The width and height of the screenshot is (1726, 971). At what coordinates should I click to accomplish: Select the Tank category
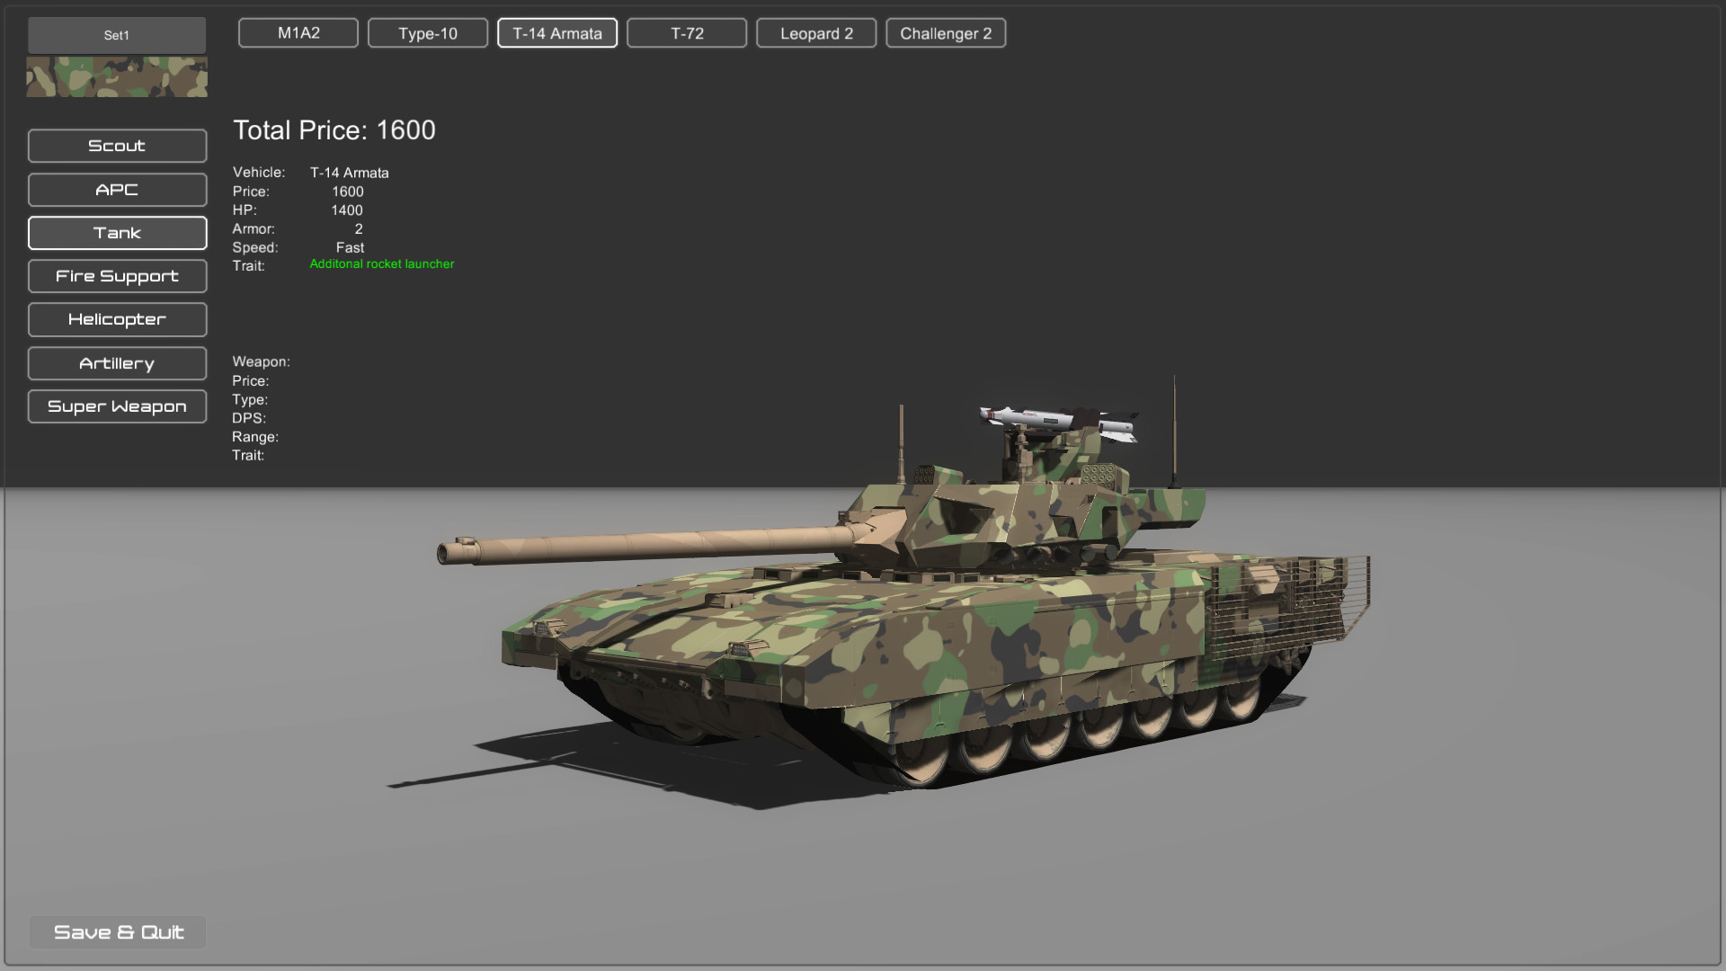[x=117, y=233]
